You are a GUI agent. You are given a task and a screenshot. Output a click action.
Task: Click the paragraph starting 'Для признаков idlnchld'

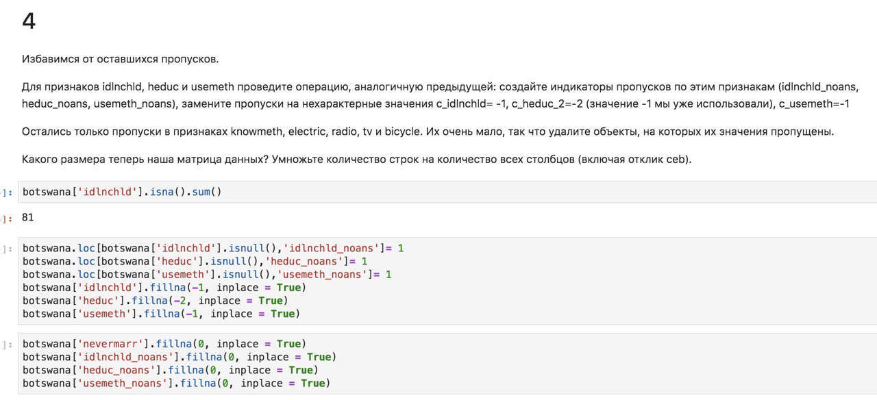(x=440, y=95)
